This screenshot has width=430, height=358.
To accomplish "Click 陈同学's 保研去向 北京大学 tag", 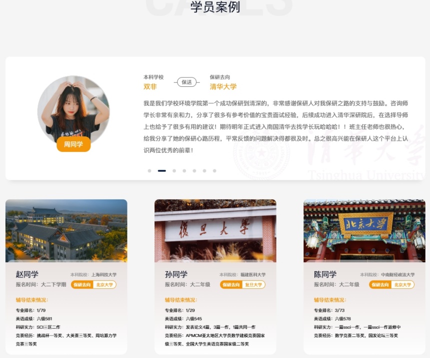I will pos(391,285).
